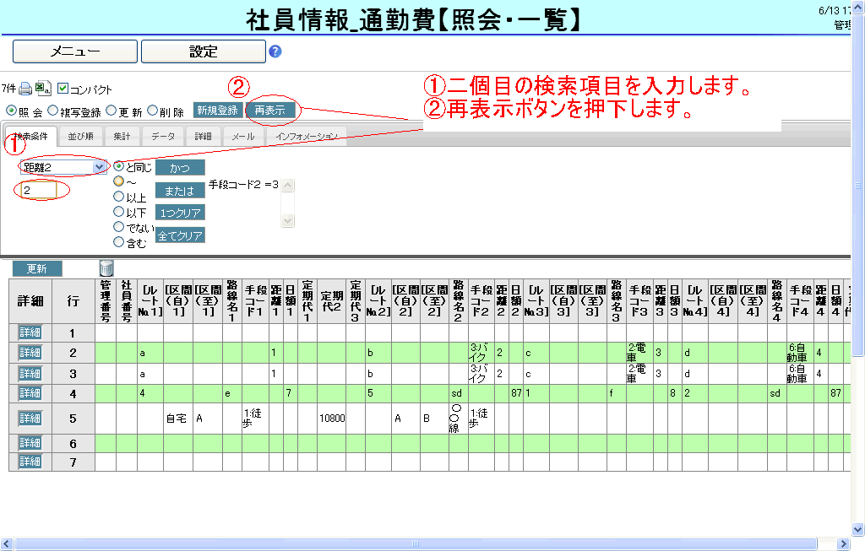Click the search value input field
Image resolution: width=865 pixels, height=551 pixels.
(39, 191)
